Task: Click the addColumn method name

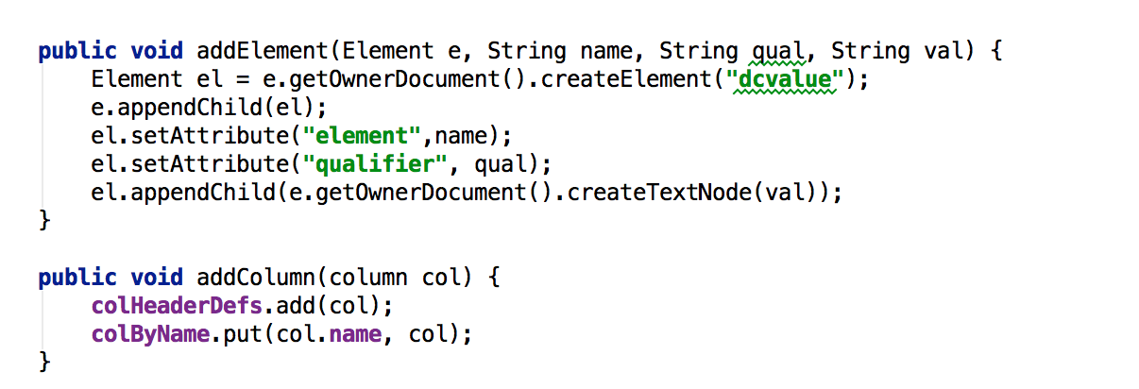Action: coord(257,278)
